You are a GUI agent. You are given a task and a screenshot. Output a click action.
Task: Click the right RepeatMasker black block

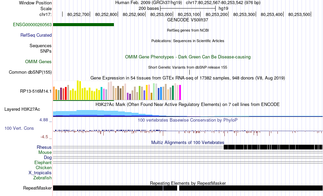[251, 188]
